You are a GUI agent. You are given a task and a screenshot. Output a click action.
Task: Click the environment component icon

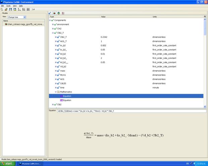pos(56,24)
